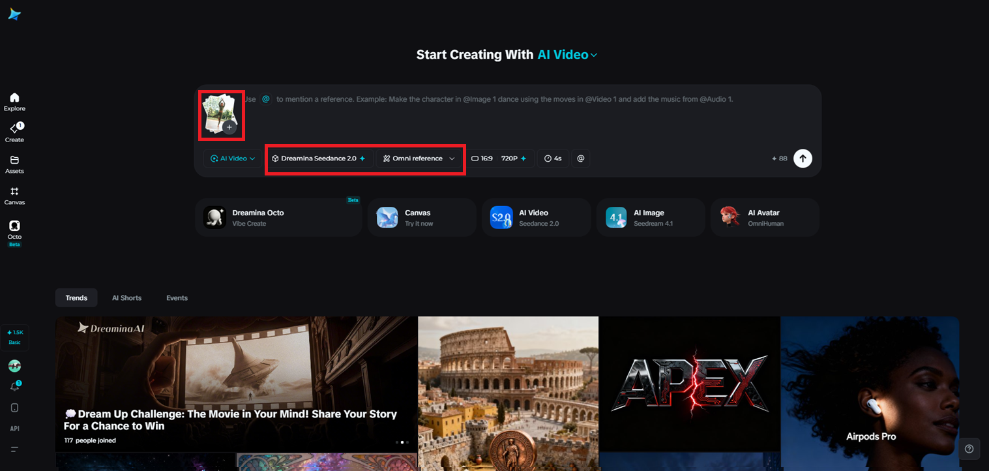
Task: Choose the Dreamina Seedance 2.0 model selector
Action: coord(319,159)
